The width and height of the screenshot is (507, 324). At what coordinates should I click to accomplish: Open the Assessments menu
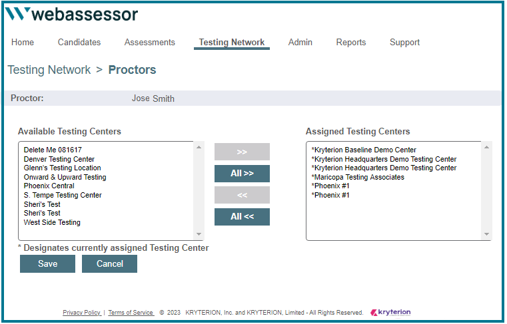tap(150, 43)
